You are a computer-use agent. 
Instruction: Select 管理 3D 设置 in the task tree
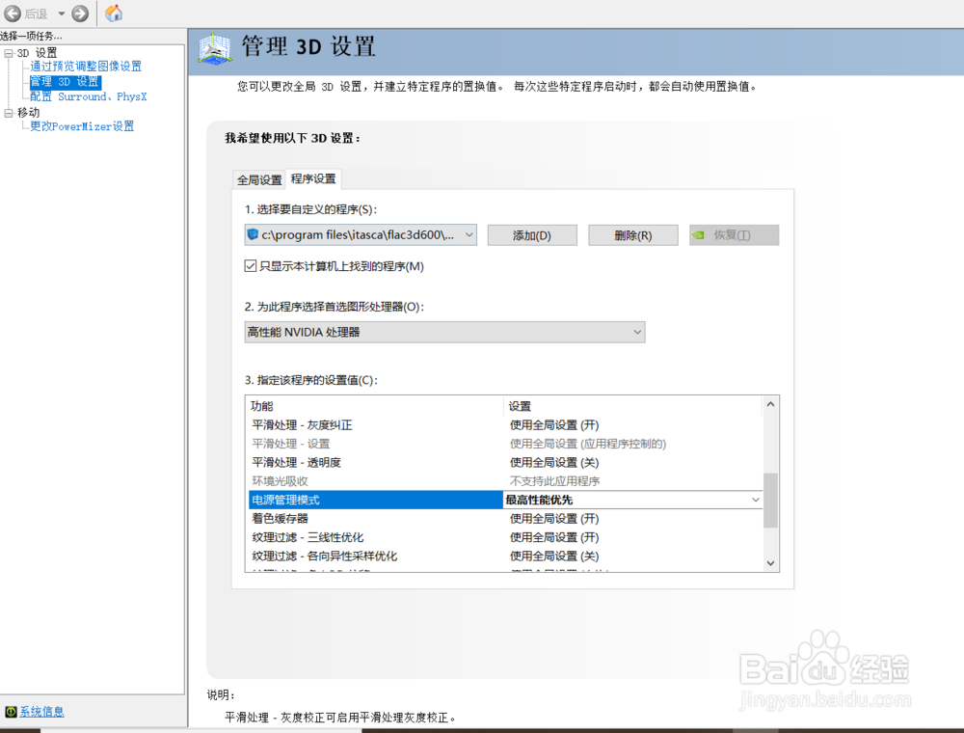(65, 82)
